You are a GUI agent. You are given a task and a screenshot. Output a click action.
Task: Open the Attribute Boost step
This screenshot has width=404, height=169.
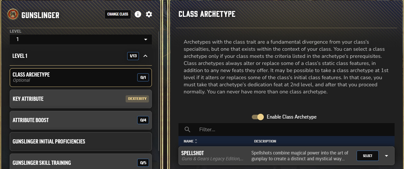(x=80, y=120)
